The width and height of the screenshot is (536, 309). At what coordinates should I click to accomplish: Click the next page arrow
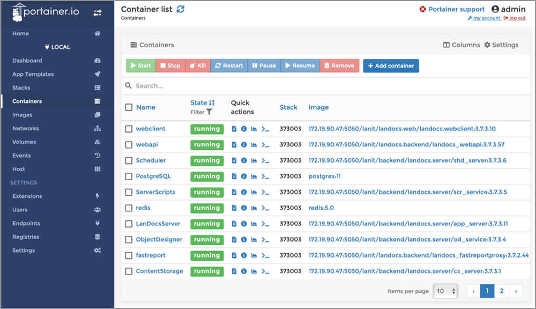pos(516,291)
